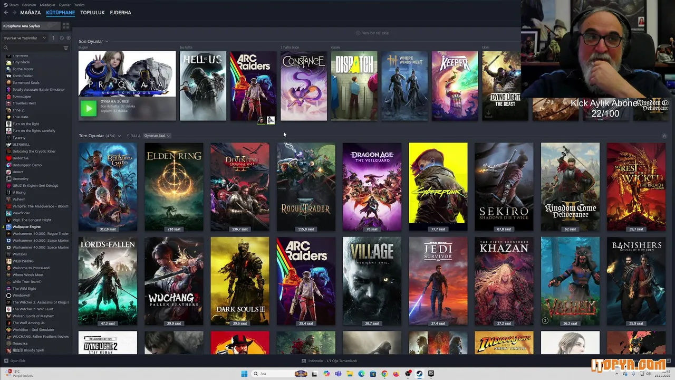This screenshot has width=675, height=380.
Task: Select The Witcher 3: Wild Hunt entry
Action: [x=33, y=309]
